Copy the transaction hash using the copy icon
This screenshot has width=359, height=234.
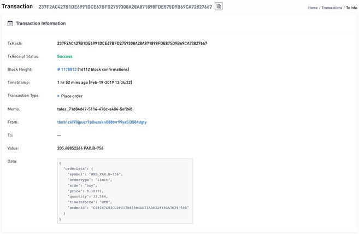pos(219,7)
